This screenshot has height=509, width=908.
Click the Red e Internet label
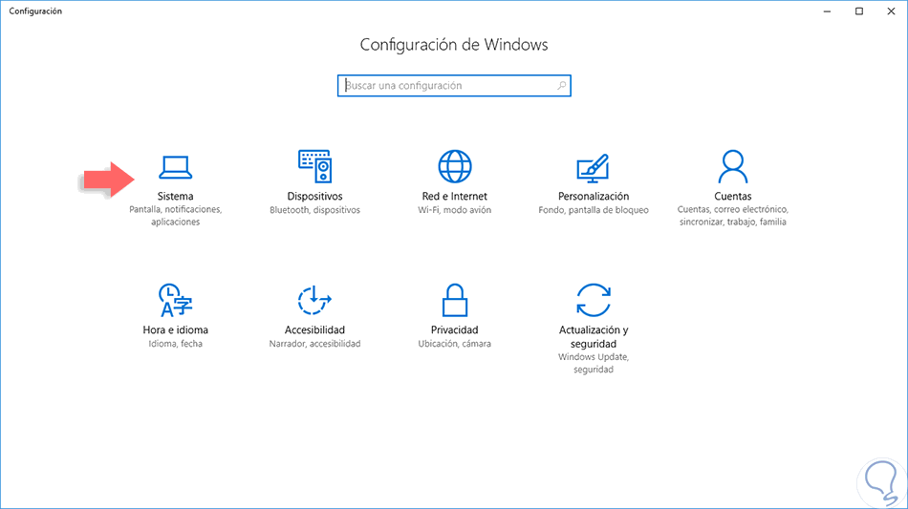pyautogui.click(x=455, y=196)
